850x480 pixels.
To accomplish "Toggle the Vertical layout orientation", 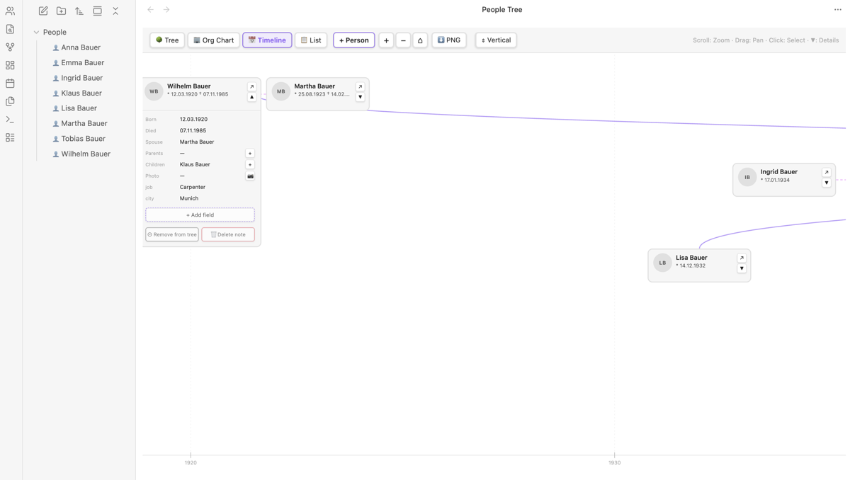I will click(496, 40).
